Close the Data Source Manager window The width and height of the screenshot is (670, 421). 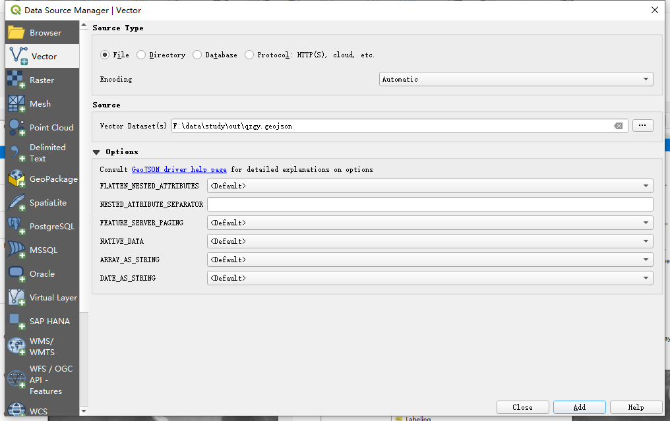[x=655, y=10]
